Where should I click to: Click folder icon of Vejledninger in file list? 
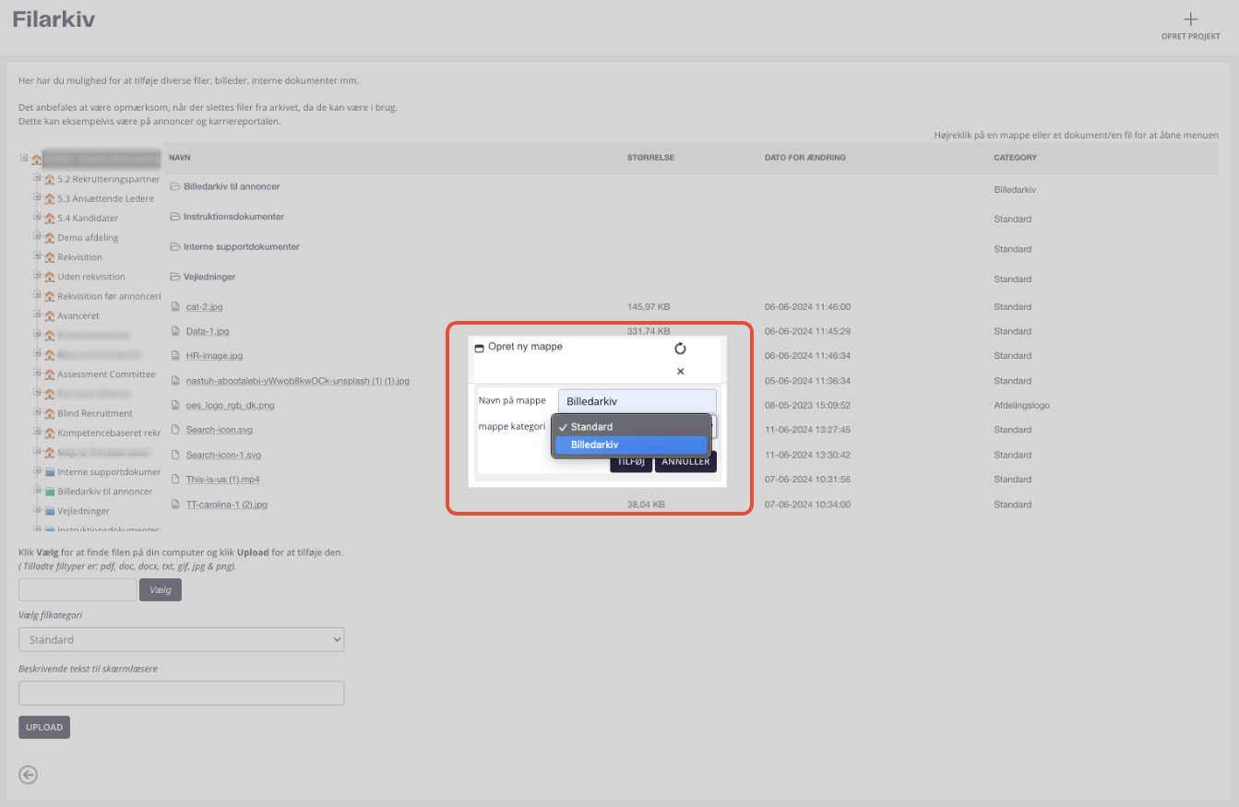click(175, 277)
